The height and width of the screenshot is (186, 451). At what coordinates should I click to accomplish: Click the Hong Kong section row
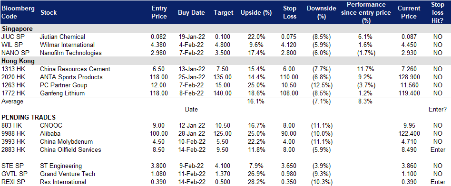(225, 61)
